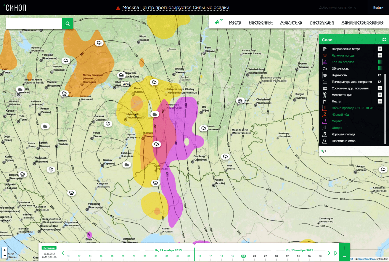Toggle Состояние дор. покрытия settings gear
This screenshot has height=262, width=389.
pos(380,88)
